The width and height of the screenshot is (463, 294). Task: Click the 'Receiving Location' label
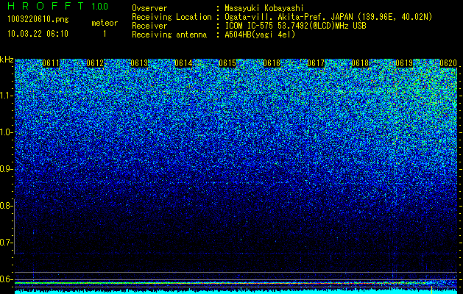click(172, 17)
